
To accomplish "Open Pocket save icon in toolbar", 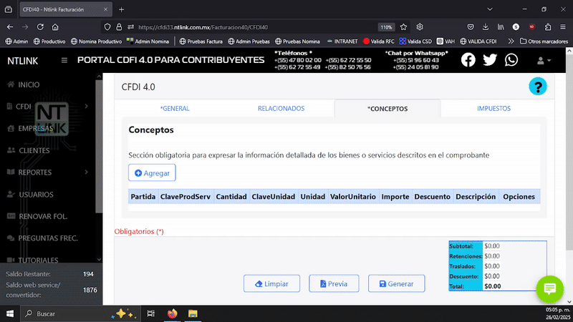I will pyautogui.click(x=471, y=27).
